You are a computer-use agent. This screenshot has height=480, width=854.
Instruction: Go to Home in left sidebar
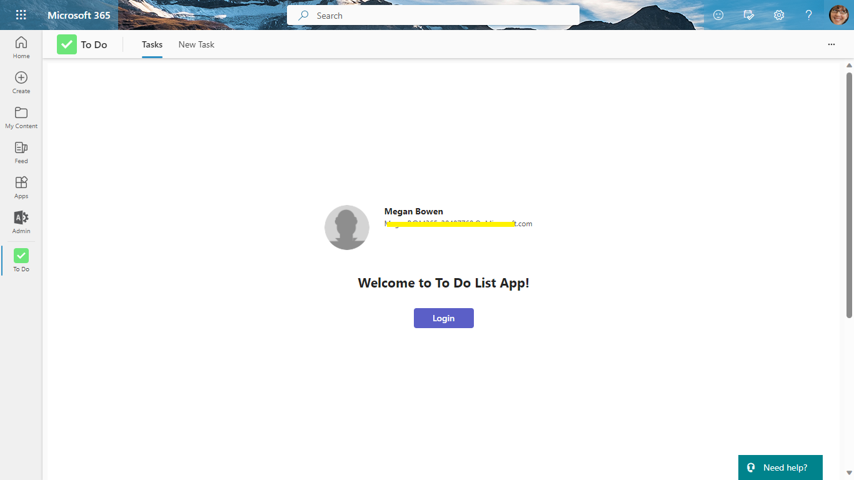pos(21,47)
